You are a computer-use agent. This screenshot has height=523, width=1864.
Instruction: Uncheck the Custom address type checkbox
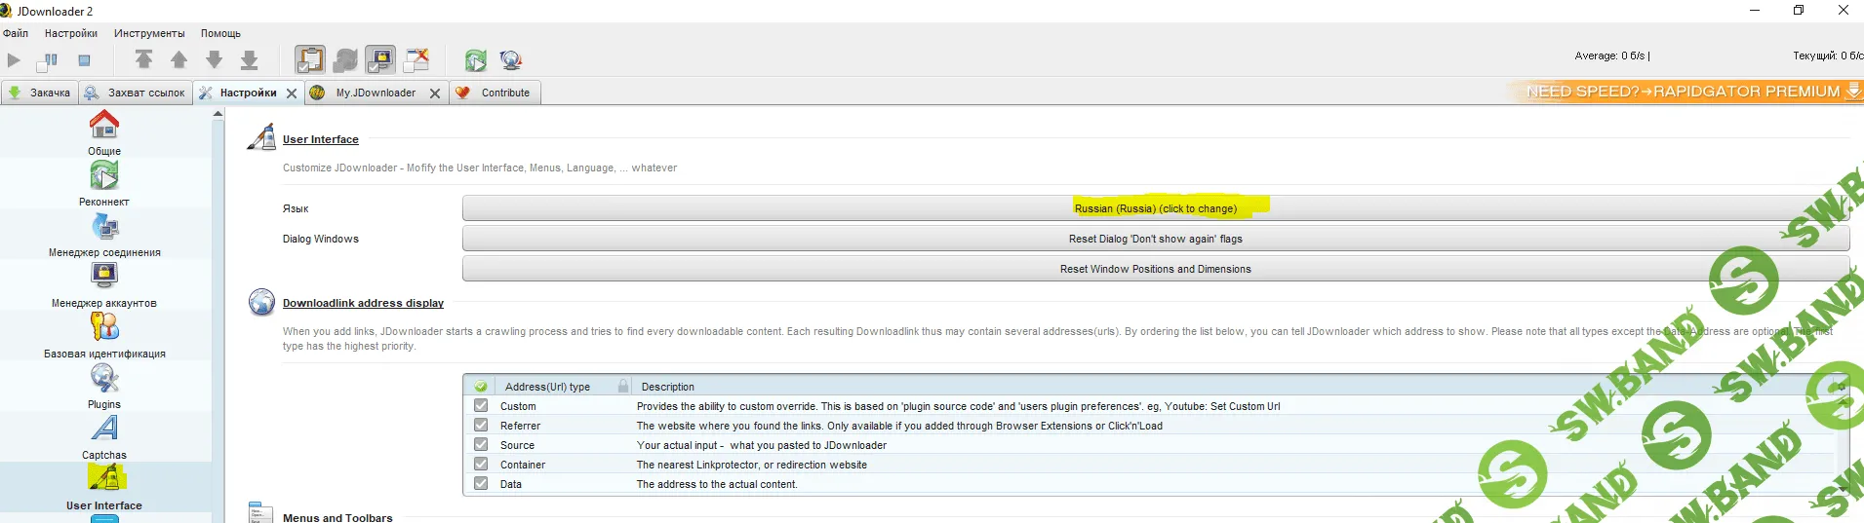(x=481, y=406)
